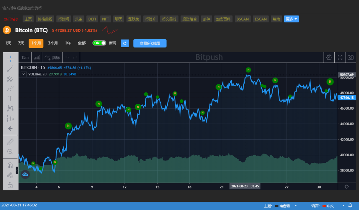Click the ruler measure tool
The image size is (359, 210).
tap(10, 142)
